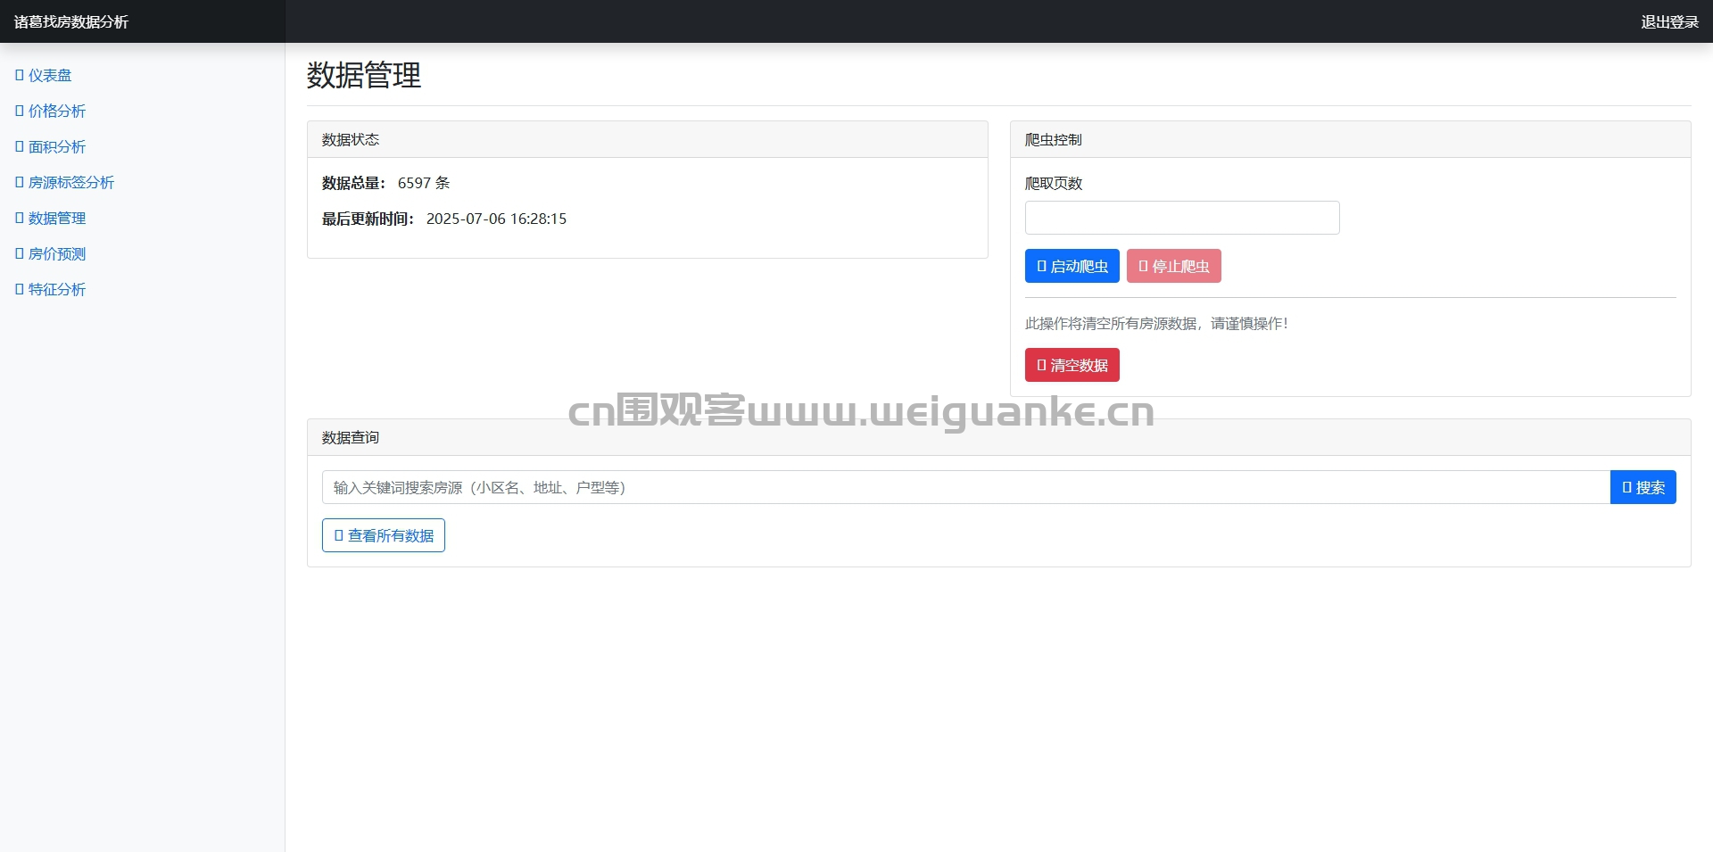Click the icon beside 房源标签分析
This screenshot has width=1713, height=852.
(20, 182)
